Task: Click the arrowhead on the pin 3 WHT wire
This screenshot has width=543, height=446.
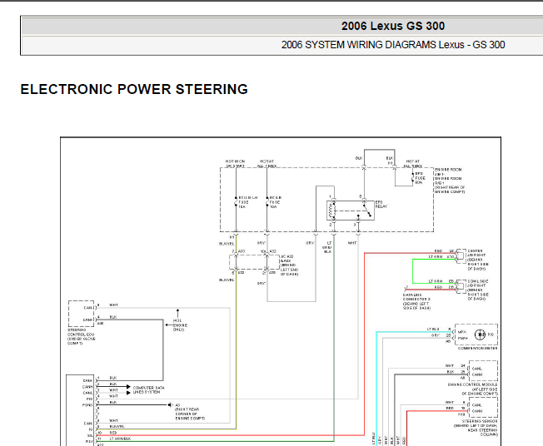Action: pos(128,393)
